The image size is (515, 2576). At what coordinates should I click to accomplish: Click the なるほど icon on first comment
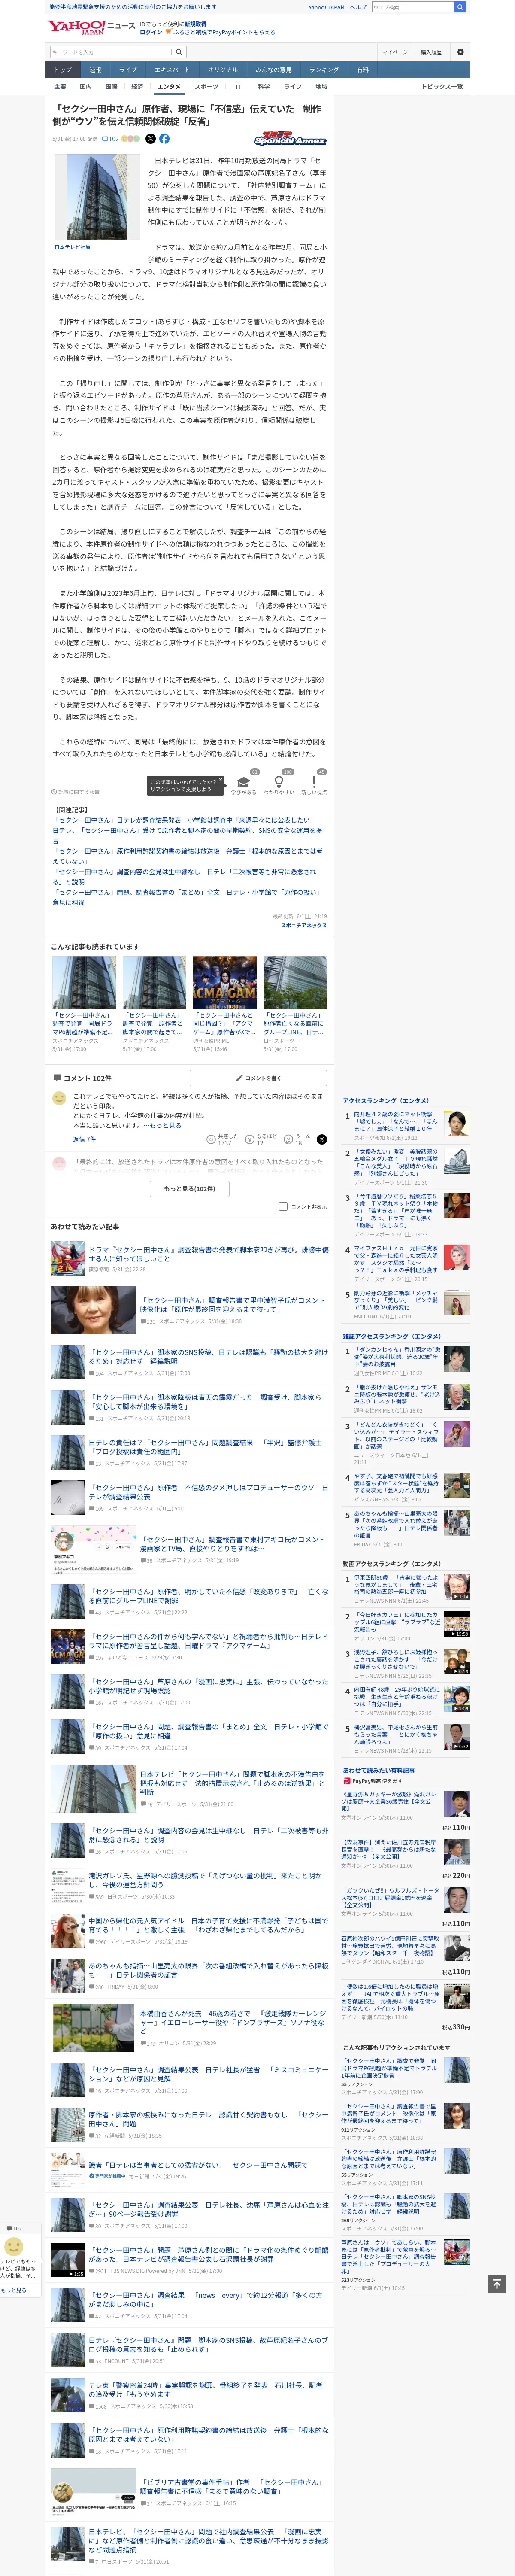click(250, 1139)
